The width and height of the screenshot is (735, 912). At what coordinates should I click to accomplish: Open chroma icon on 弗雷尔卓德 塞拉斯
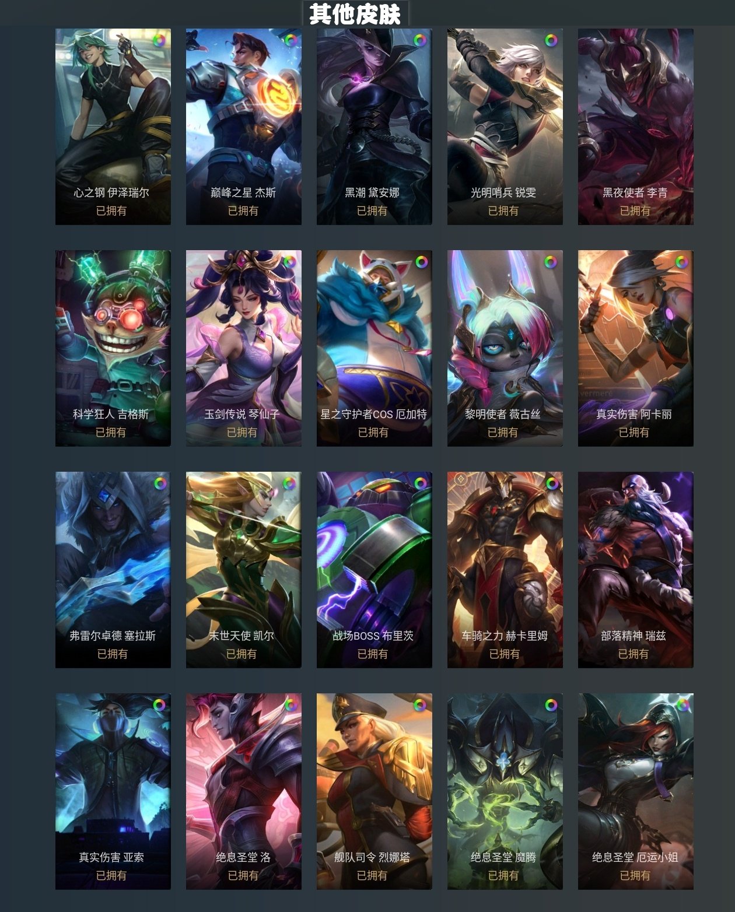tap(159, 483)
